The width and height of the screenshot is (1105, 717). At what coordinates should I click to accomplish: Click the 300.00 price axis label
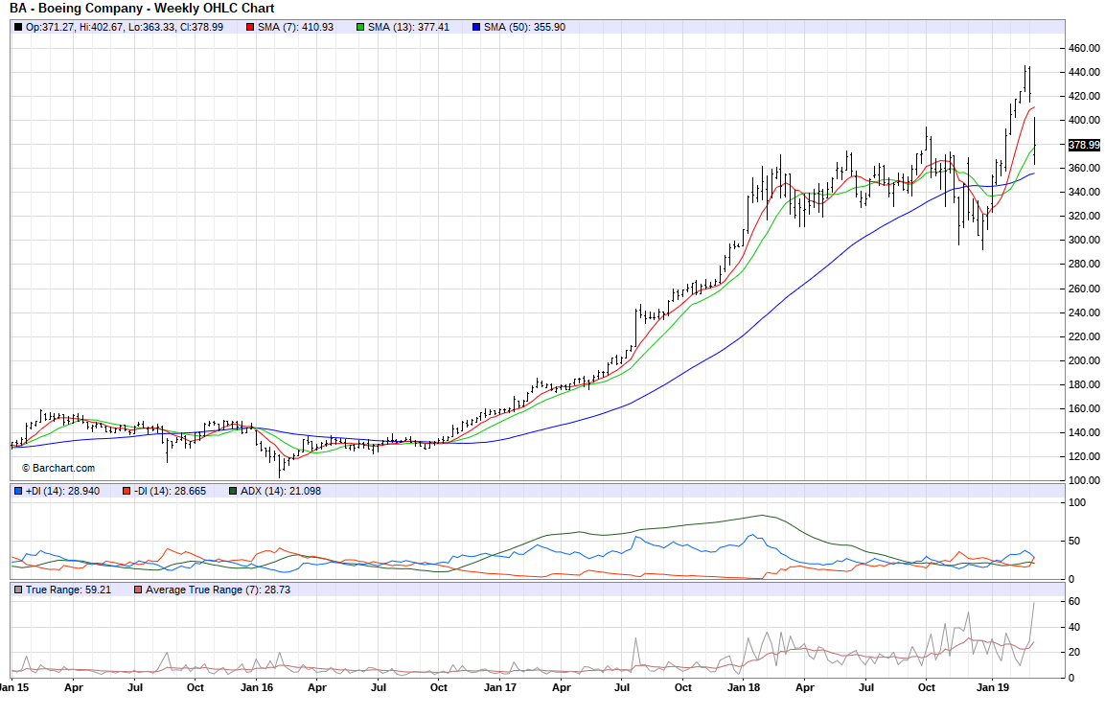pos(1084,241)
